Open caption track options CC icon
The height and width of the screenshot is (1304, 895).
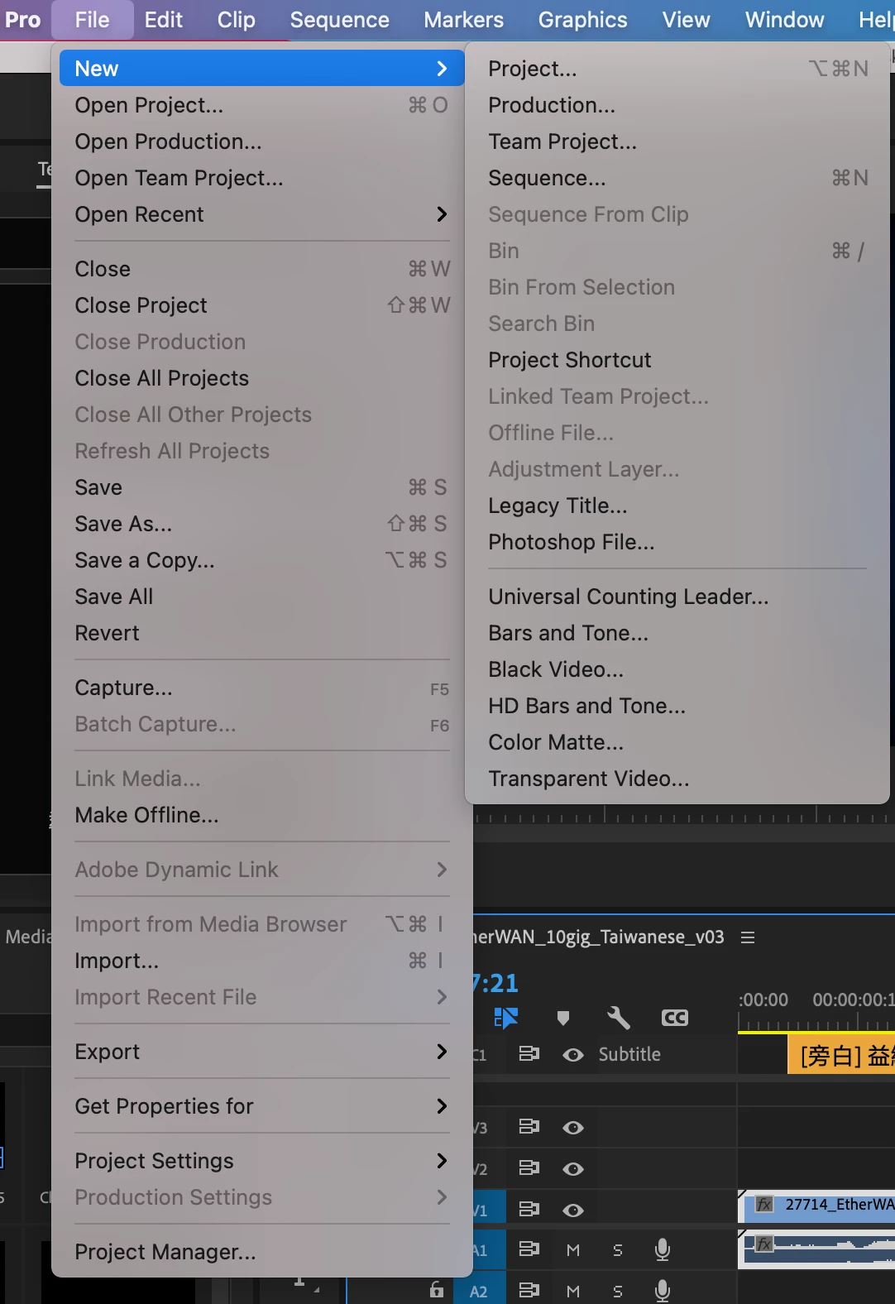pyautogui.click(x=675, y=1018)
